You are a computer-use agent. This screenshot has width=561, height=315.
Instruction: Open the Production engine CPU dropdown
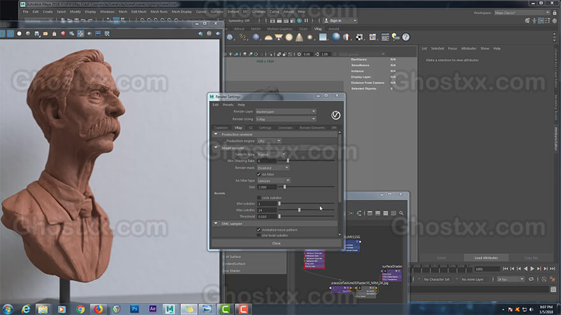tap(269, 141)
